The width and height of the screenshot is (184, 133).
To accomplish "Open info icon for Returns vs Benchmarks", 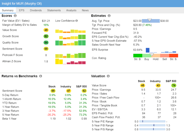I will coord(41,76).
